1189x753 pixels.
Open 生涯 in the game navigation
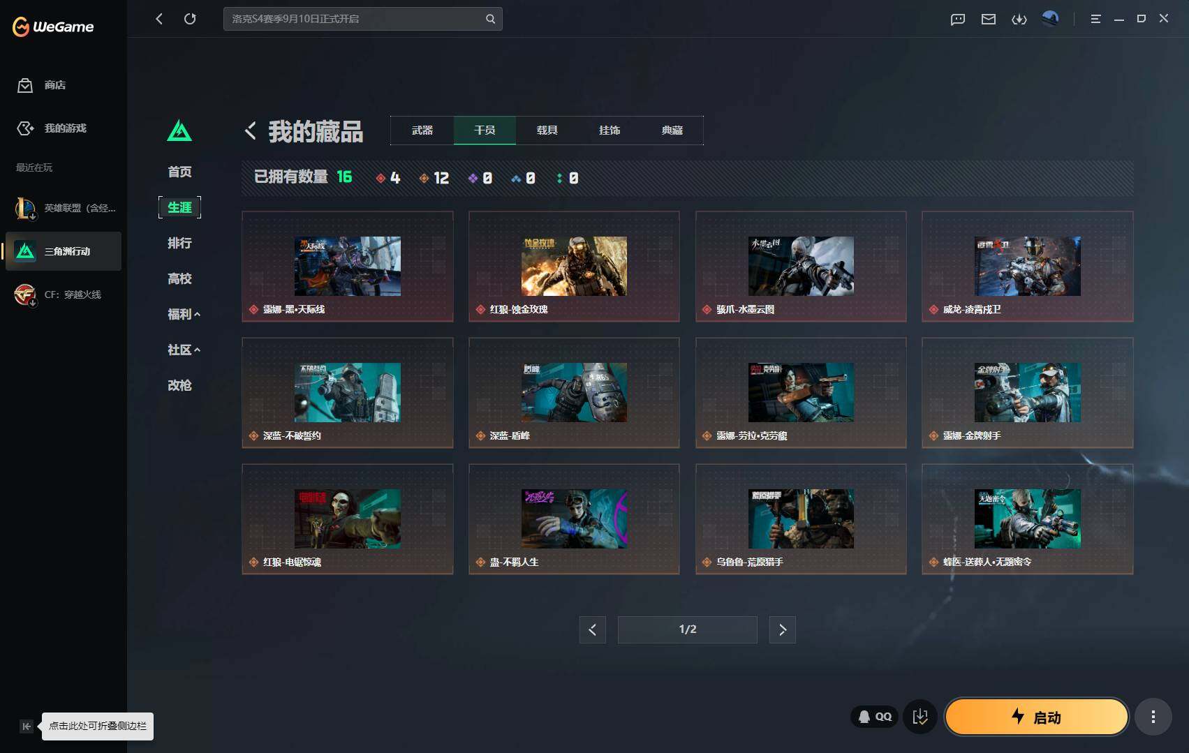click(x=179, y=207)
